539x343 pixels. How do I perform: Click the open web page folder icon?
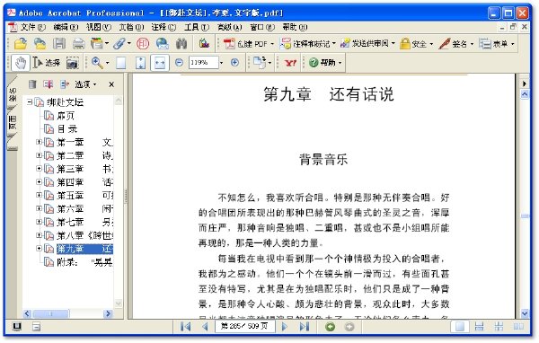click(40, 44)
